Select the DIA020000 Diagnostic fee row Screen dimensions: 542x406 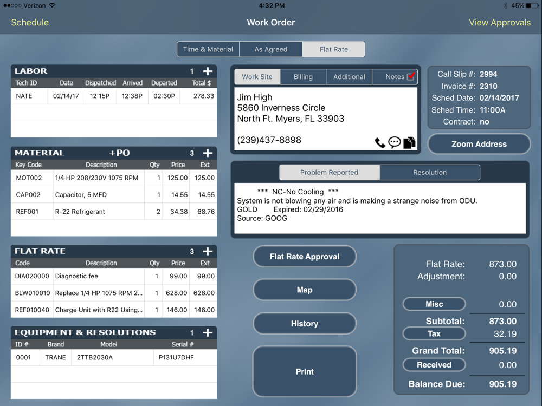click(114, 276)
